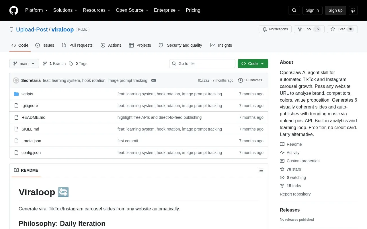Screen dimensions: 367x229
Task: Click the Notifications button
Action: [x=275, y=29]
